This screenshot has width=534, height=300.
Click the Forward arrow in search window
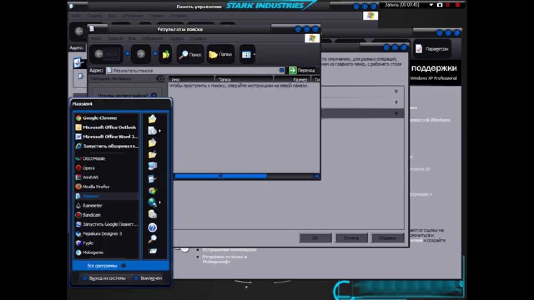coord(141,54)
